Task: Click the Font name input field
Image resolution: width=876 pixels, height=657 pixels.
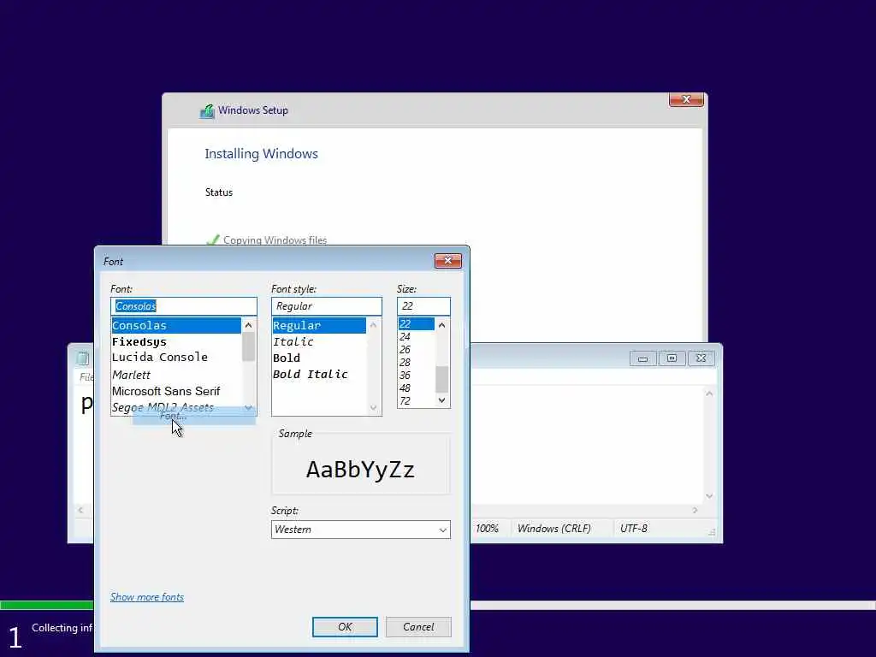Action: coord(184,306)
